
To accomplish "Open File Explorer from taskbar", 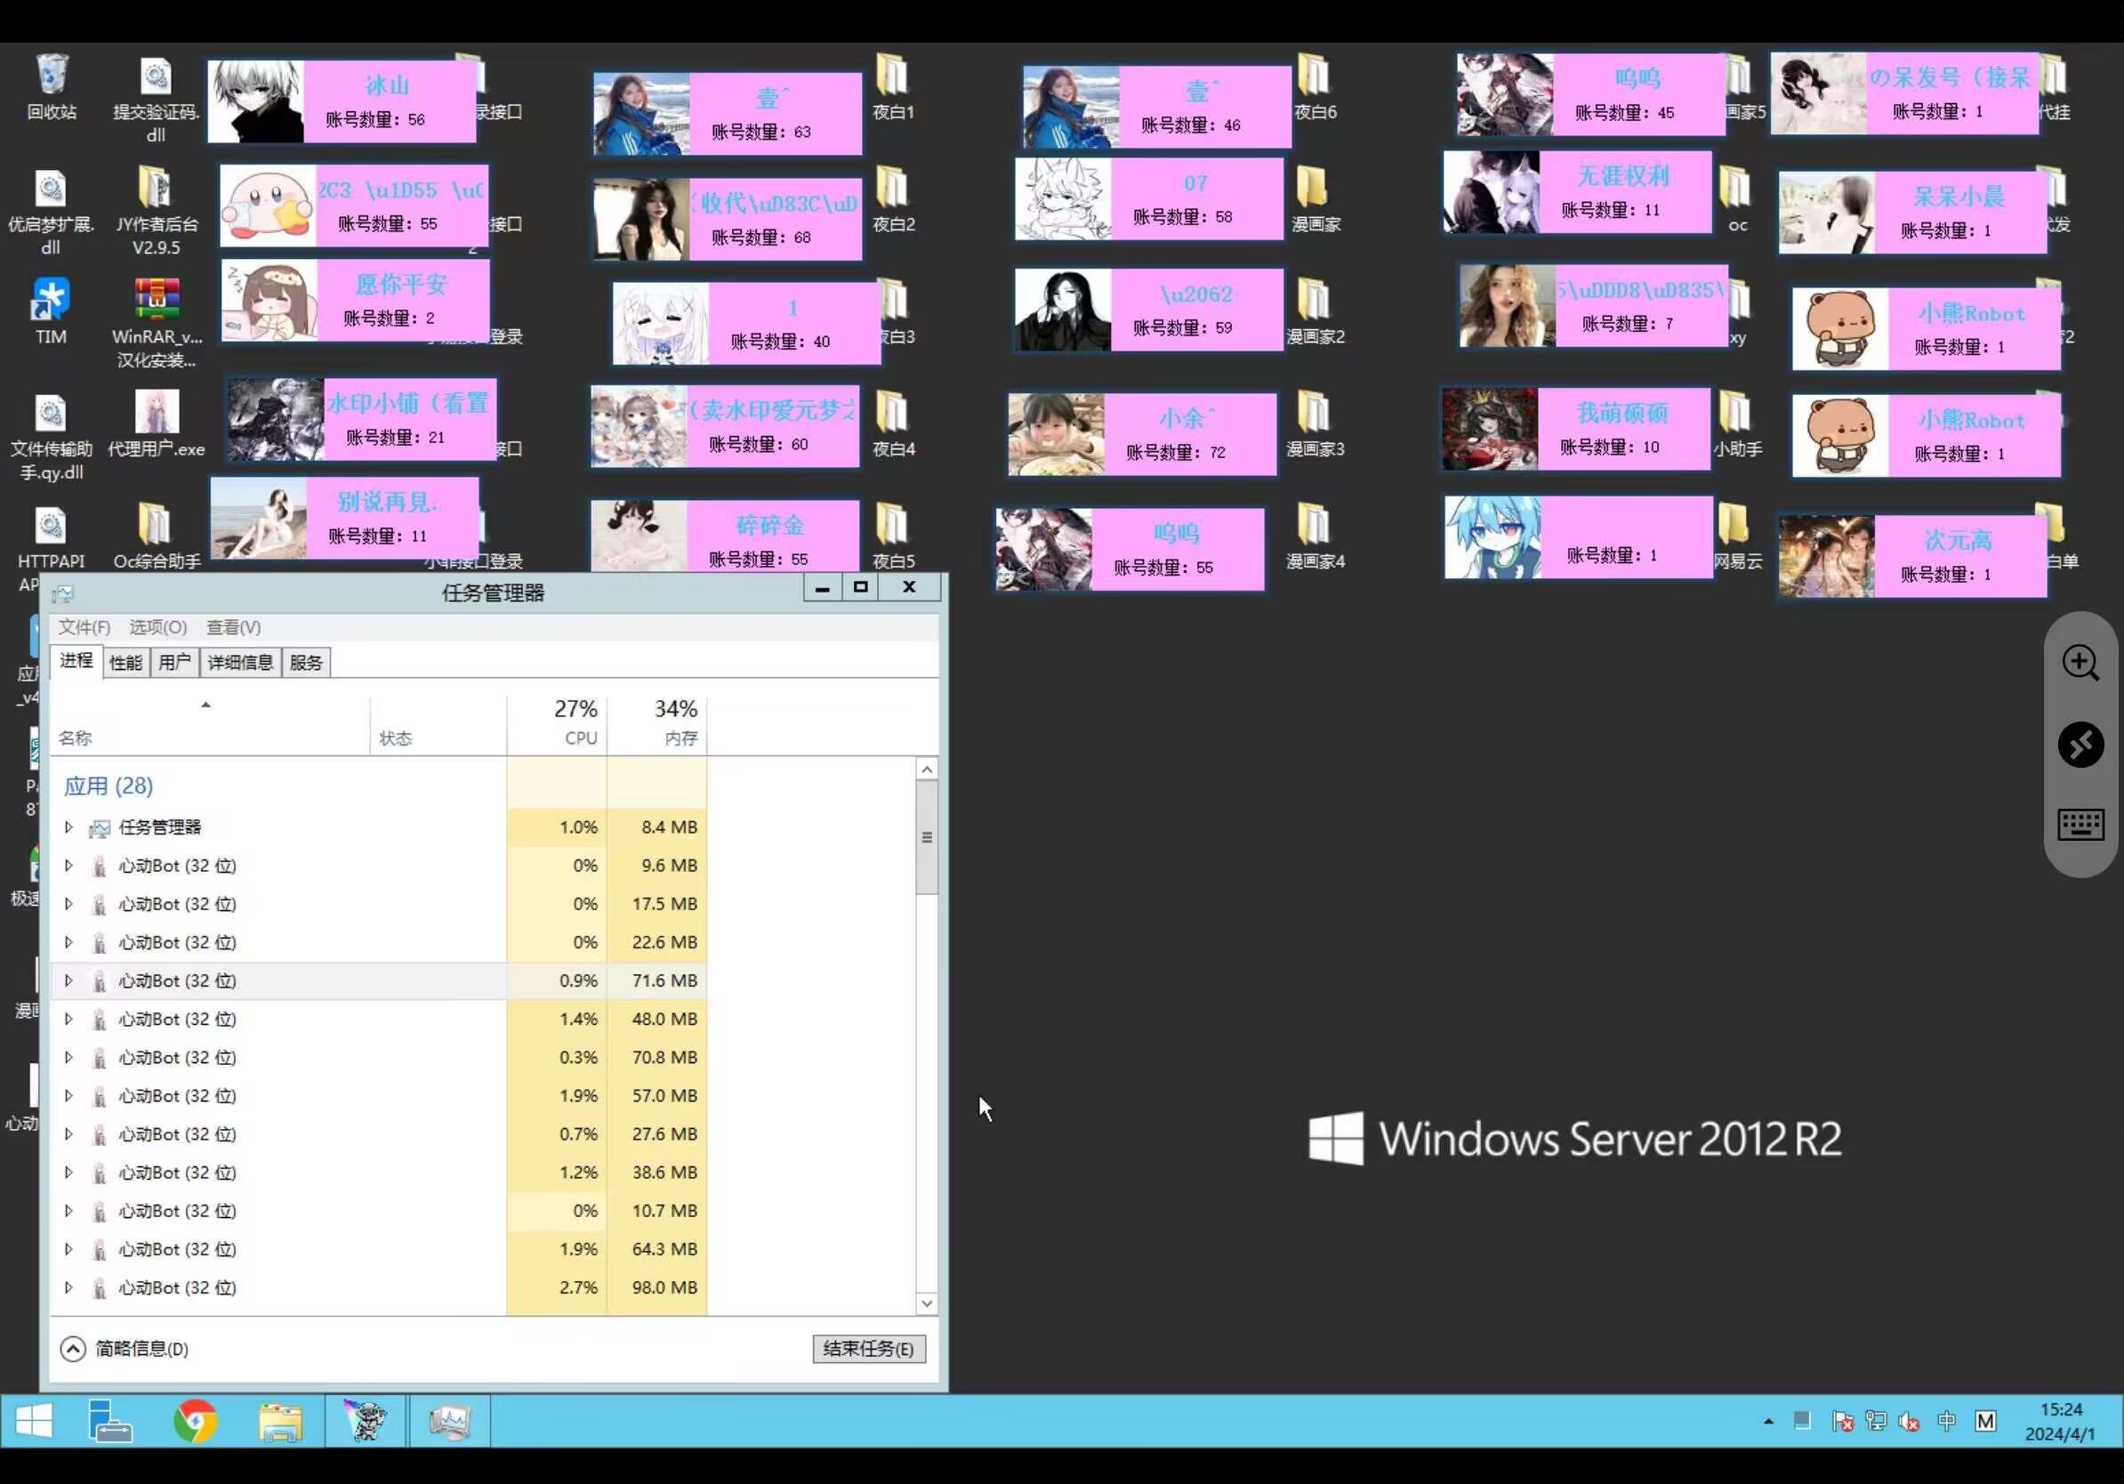I will tap(280, 1421).
